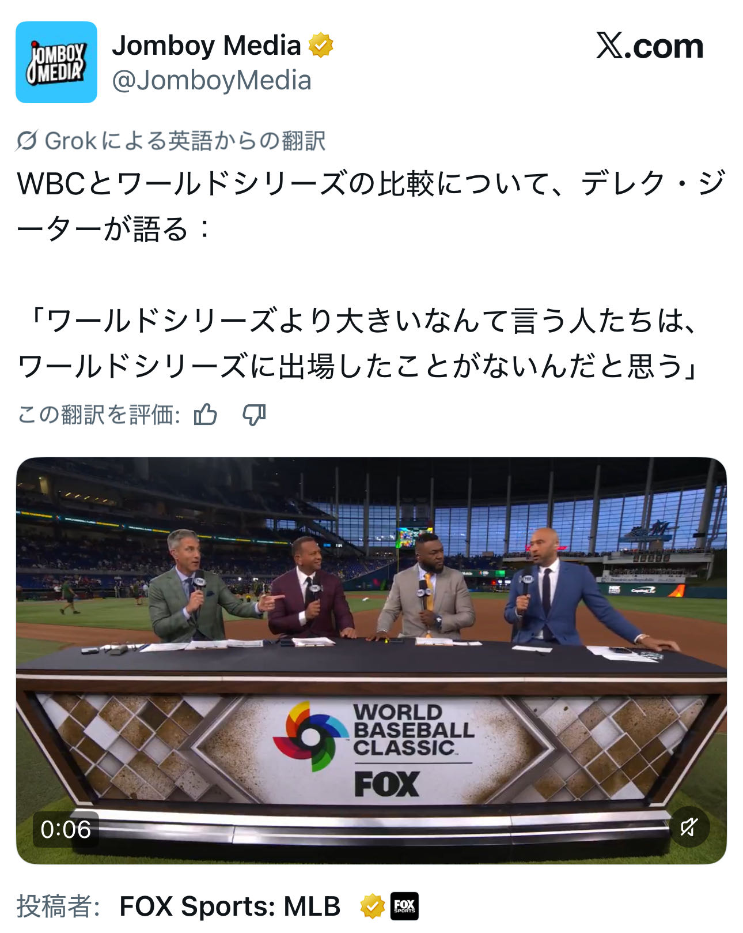Click the gold verified badge beside Jomboy Media

[321, 46]
